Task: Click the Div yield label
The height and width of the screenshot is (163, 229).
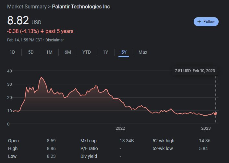Action: (x=89, y=156)
